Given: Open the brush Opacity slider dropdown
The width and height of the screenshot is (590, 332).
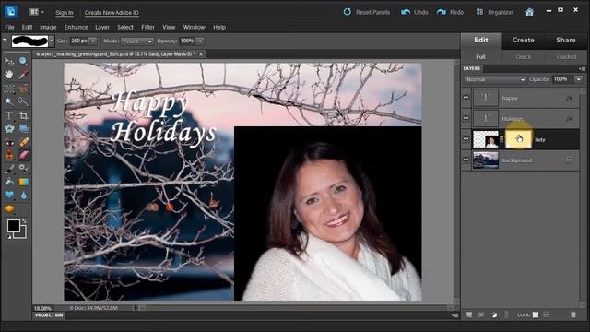Looking at the screenshot, I should point(200,41).
